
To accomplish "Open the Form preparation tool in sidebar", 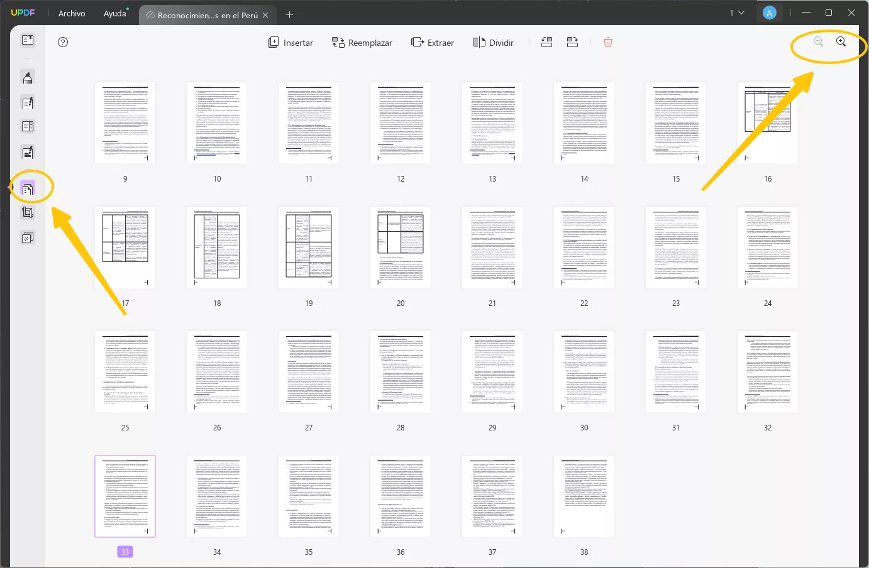I will (x=28, y=126).
